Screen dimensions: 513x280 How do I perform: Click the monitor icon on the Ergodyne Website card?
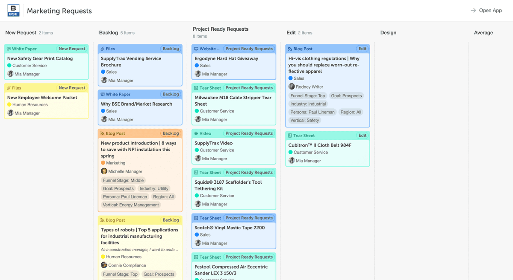(x=196, y=49)
